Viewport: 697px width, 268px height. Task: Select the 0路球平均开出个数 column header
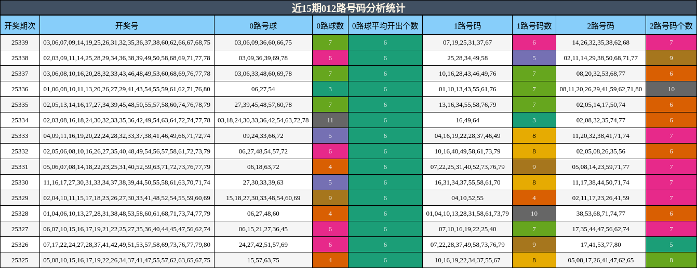coord(385,25)
